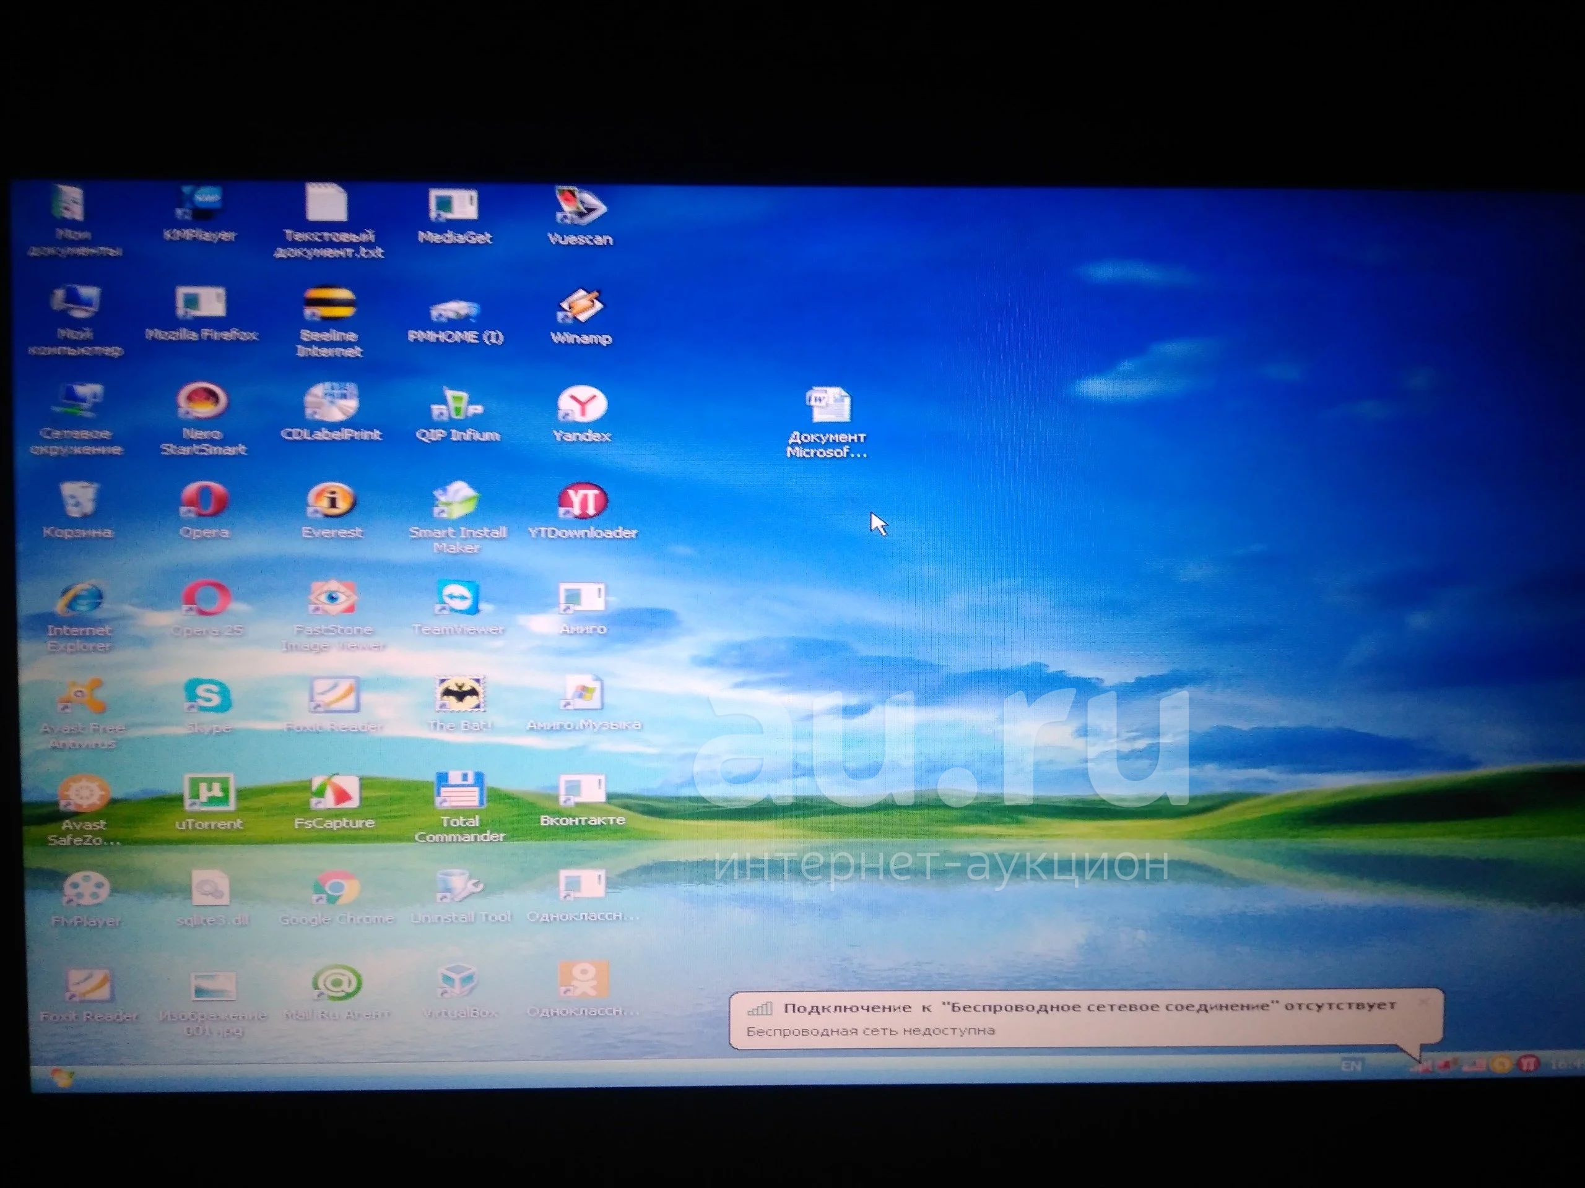Launch MediaGet from the desktop
1585x1188 pixels.
(x=454, y=217)
